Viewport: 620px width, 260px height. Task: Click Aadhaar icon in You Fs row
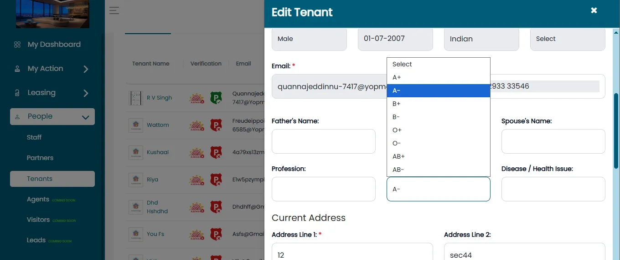click(x=196, y=234)
